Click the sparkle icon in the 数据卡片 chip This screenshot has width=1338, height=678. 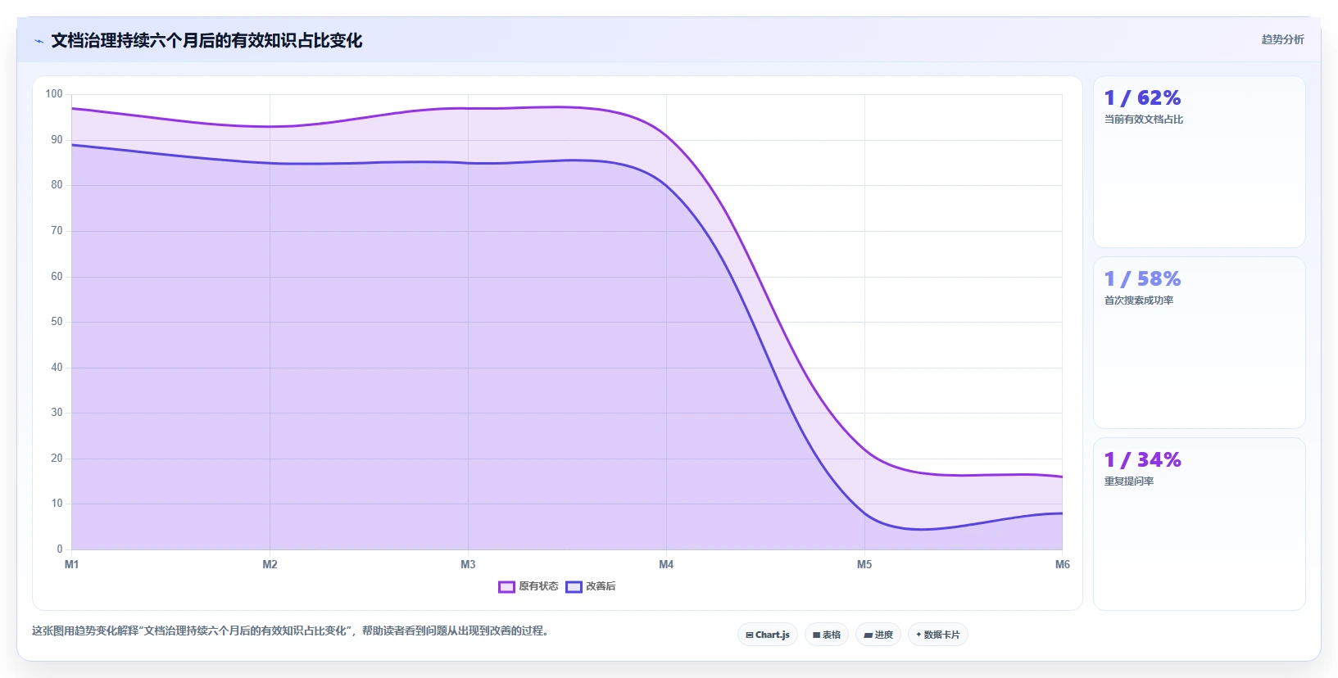pyautogui.click(x=918, y=635)
